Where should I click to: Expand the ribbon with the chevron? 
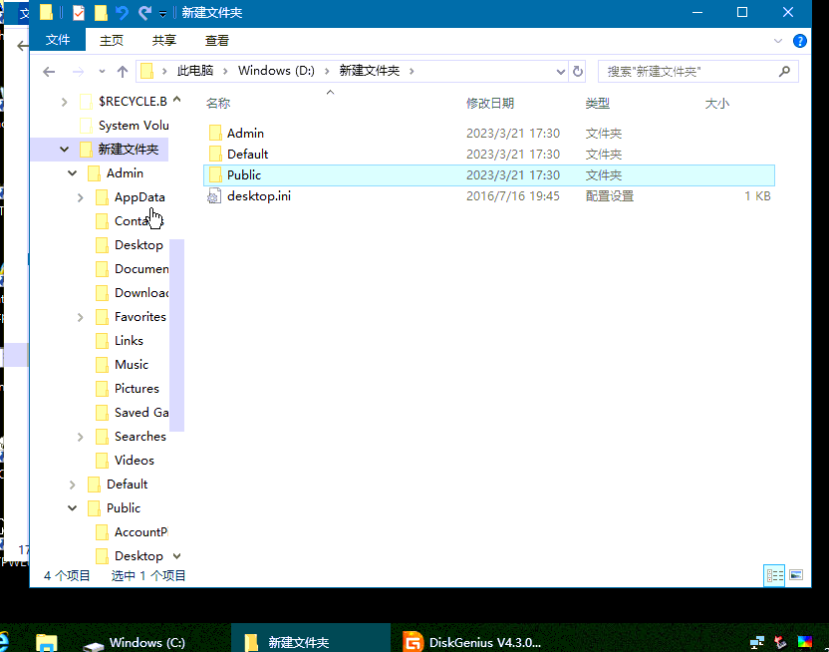(779, 41)
